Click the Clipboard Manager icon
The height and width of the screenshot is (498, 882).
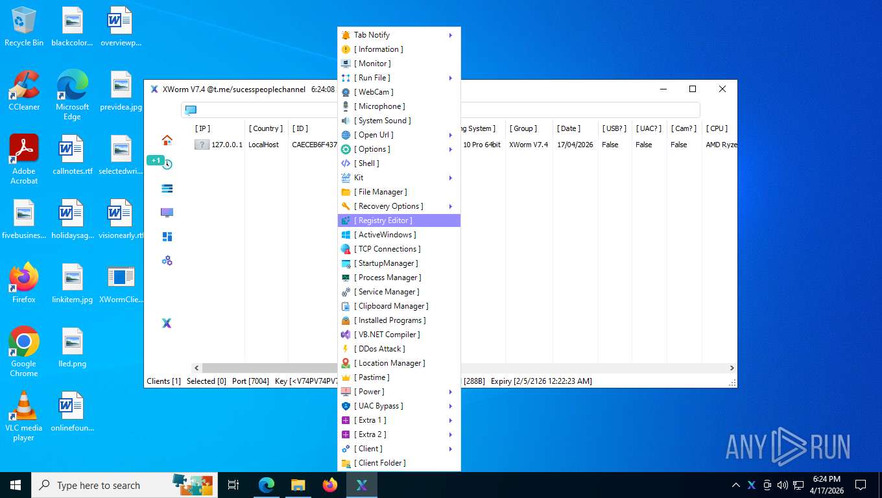point(346,306)
